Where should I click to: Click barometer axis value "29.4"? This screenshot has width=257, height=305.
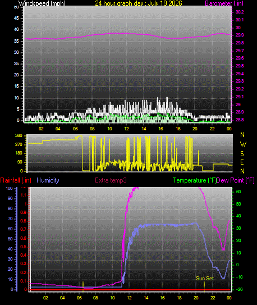[240, 74]
